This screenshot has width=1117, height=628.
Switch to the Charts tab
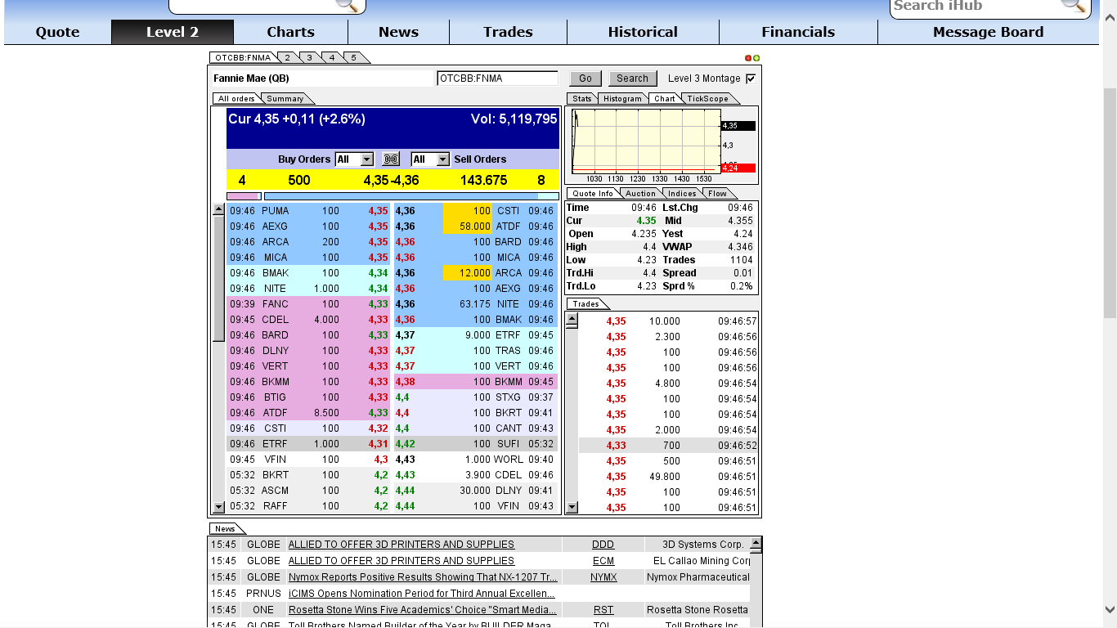coord(290,32)
